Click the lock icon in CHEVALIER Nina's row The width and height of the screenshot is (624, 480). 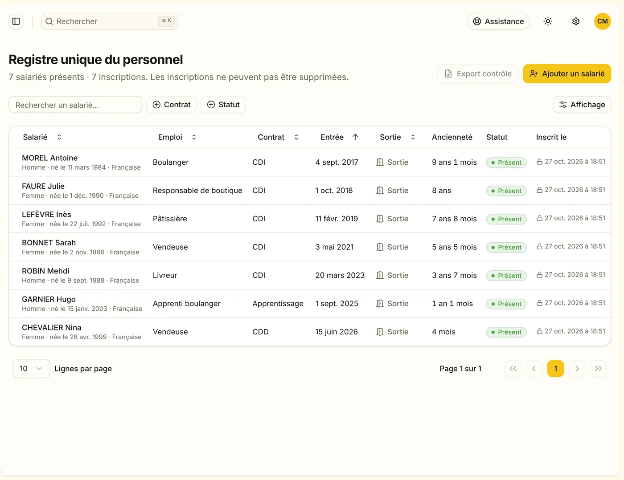tap(539, 331)
